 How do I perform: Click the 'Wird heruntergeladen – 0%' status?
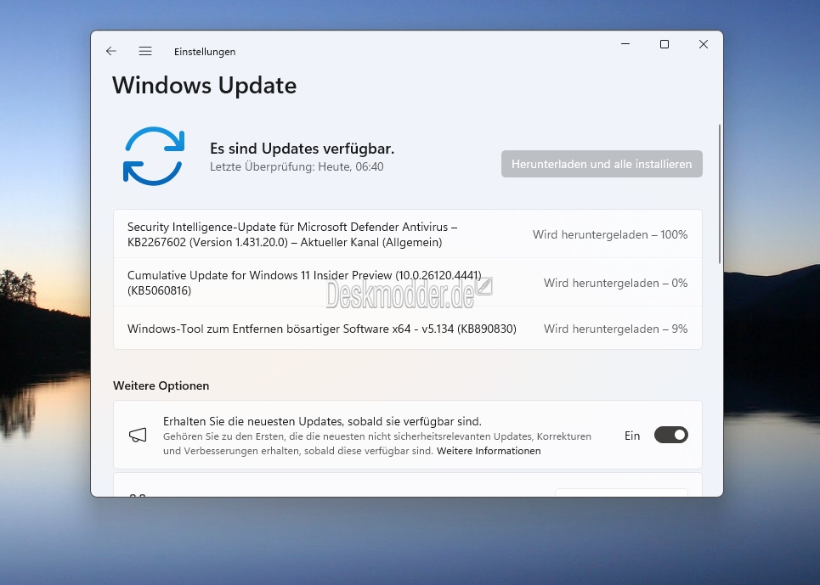(x=615, y=283)
